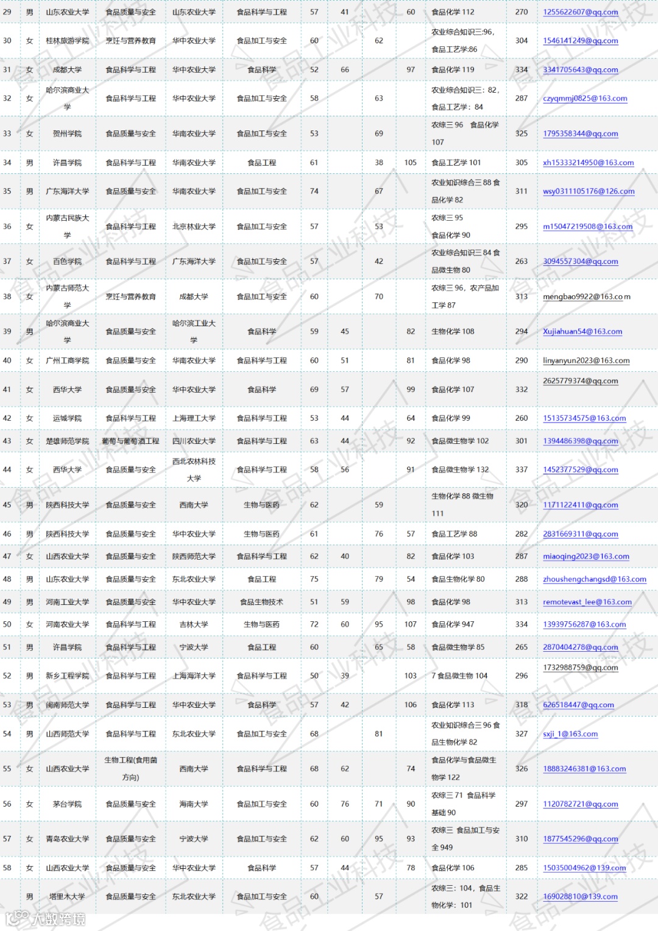This screenshot has height=931, width=658.
Task: Select the 北京林业大学 cell
Action: click(x=194, y=226)
